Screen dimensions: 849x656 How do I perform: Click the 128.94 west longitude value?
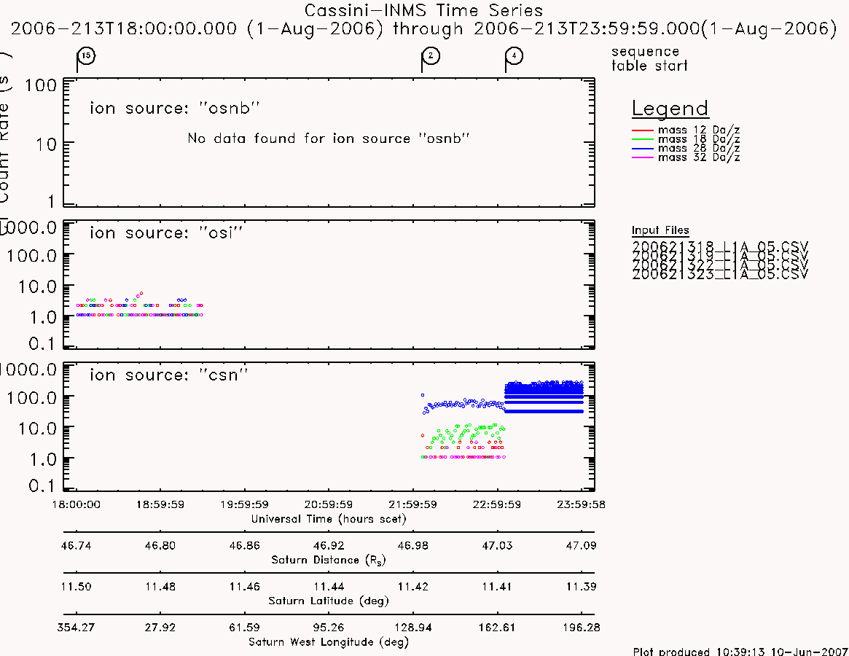point(413,628)
